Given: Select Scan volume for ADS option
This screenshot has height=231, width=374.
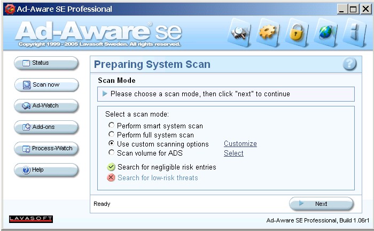Looking at the screenshot, I should [x=111, y=152].
